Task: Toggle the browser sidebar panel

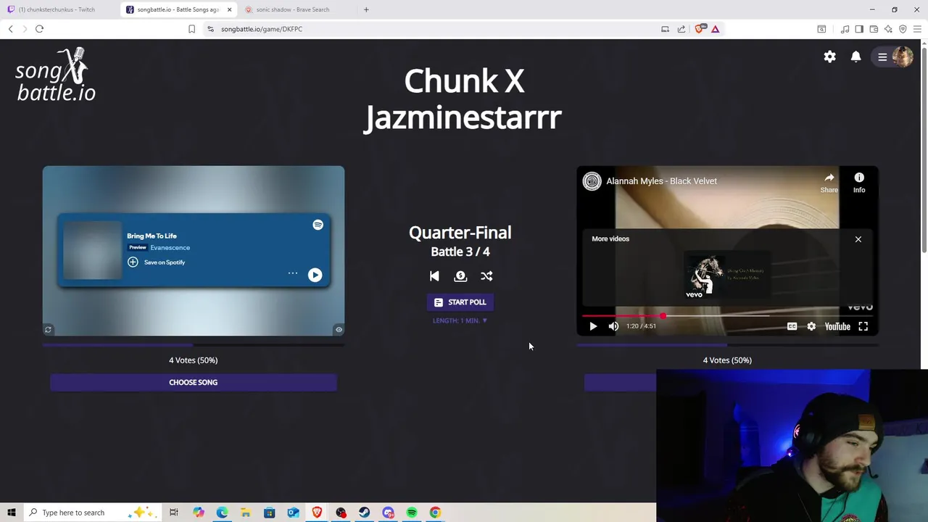Action: (859, 29)
